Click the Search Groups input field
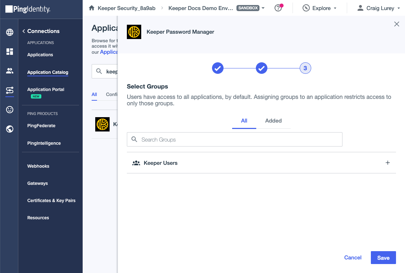 (x=235, y=139)
